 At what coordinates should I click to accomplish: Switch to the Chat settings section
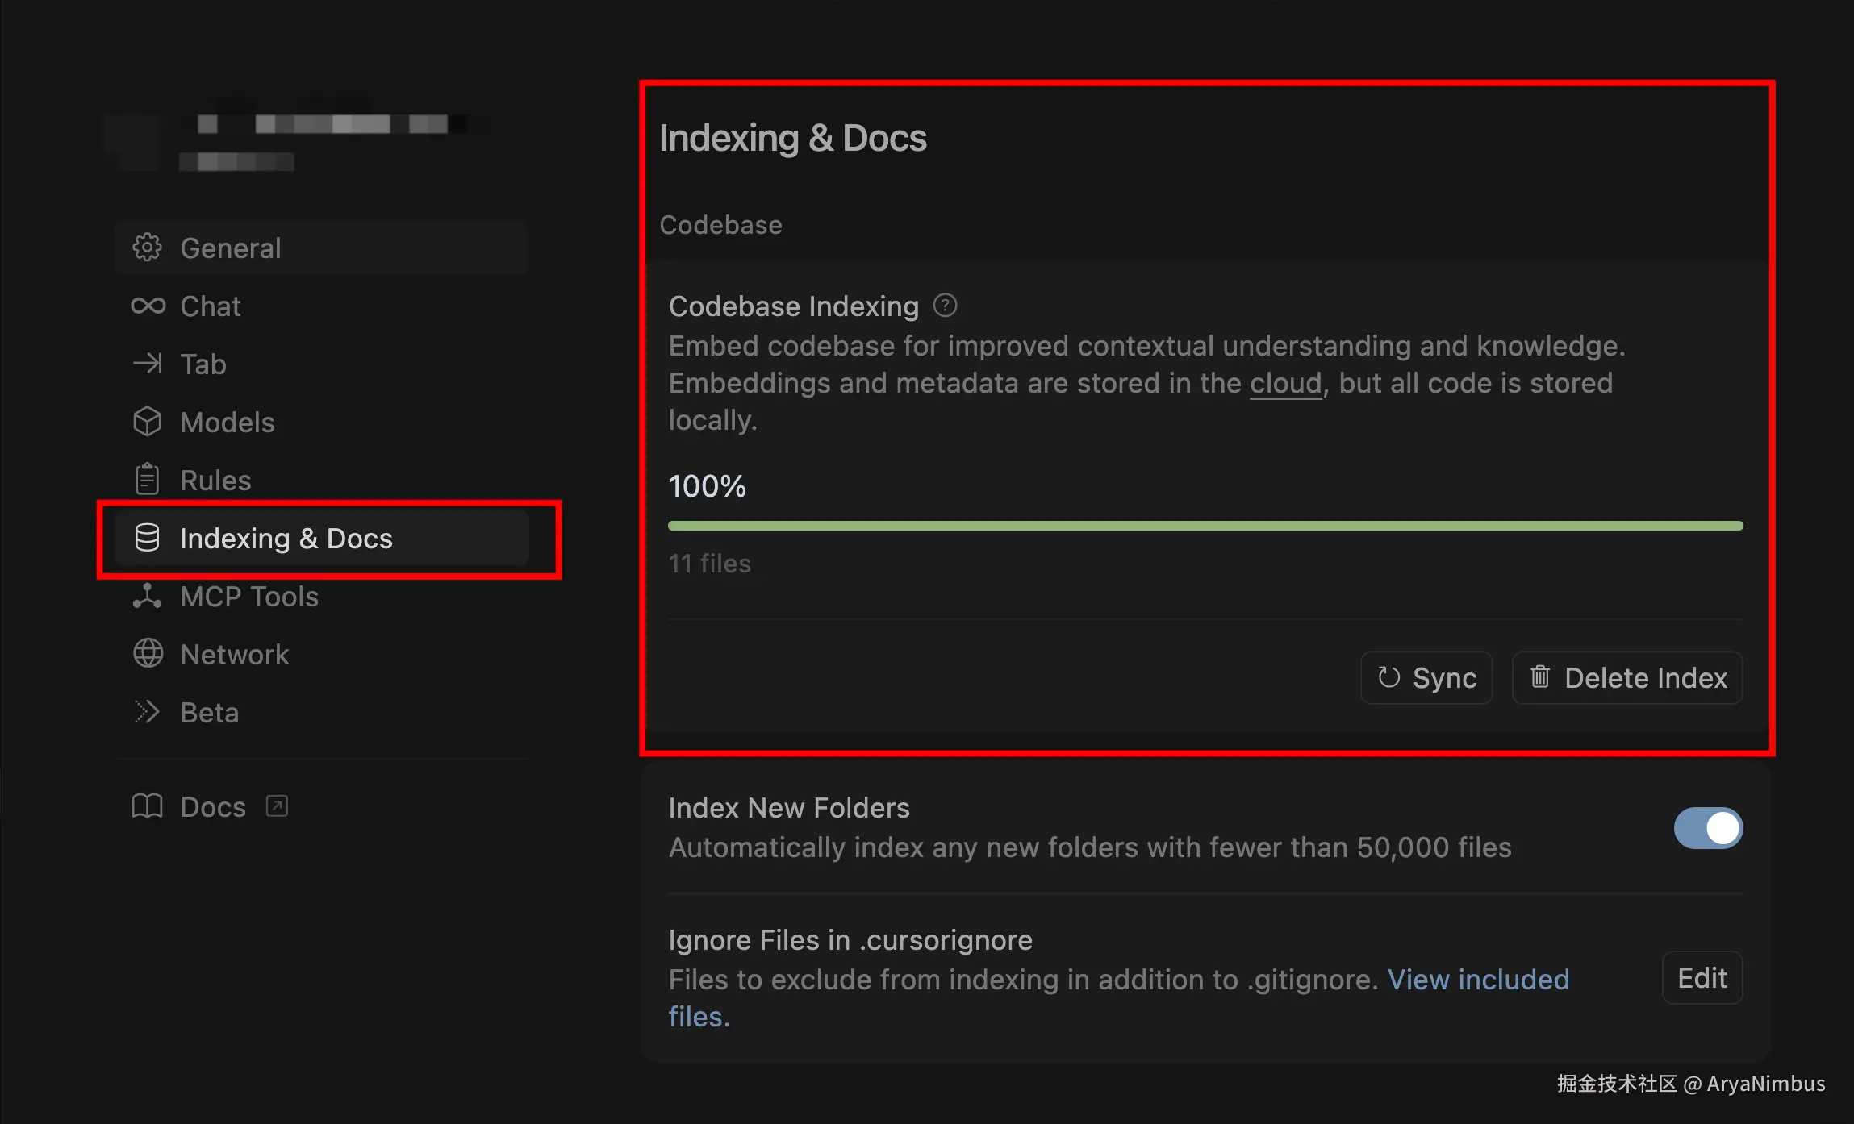[x=210, y=306]
